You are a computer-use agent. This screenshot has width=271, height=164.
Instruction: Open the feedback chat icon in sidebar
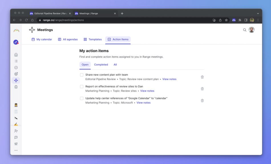click(x=16, y=137)
